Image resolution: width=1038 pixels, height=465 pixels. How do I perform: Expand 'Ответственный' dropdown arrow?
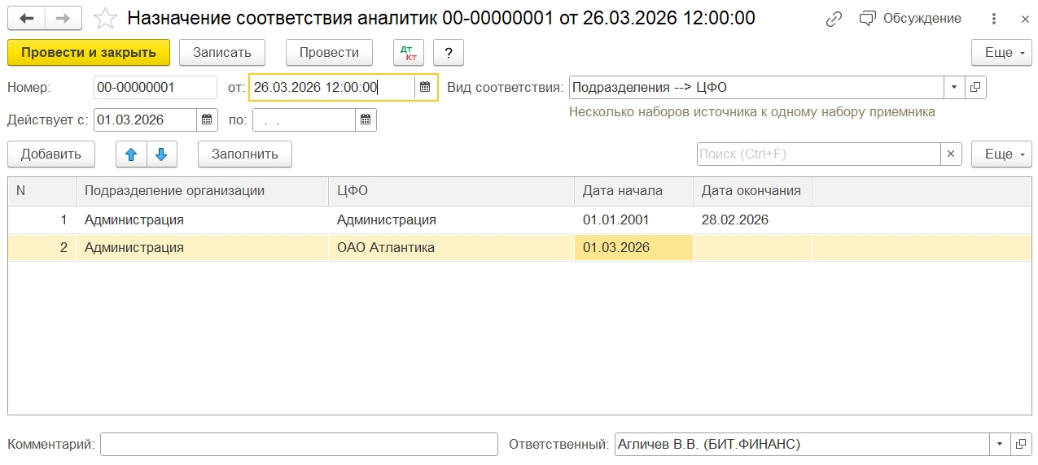pyautogui.click(x=1000, y=445)
